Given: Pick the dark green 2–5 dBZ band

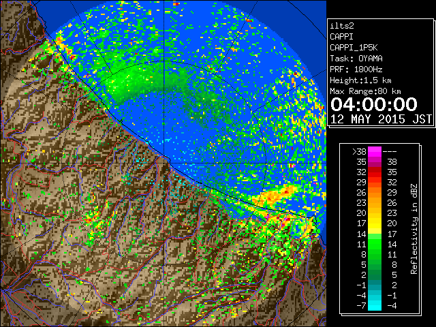Looking at the screenshot, I should [375, 275].
